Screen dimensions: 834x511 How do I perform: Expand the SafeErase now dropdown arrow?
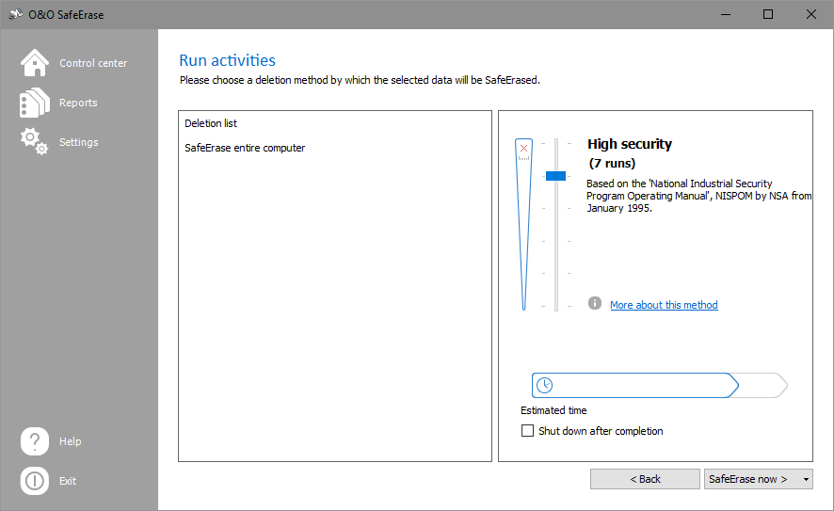806,479
